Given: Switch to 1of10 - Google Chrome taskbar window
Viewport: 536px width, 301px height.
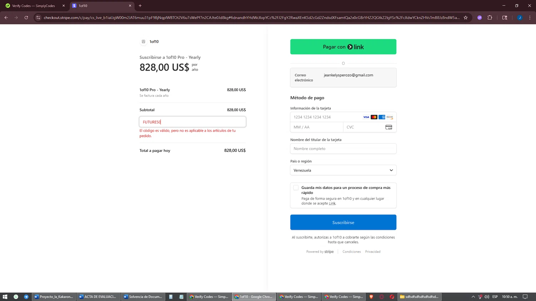Looking at the screenshot, I should click(254, 297).
